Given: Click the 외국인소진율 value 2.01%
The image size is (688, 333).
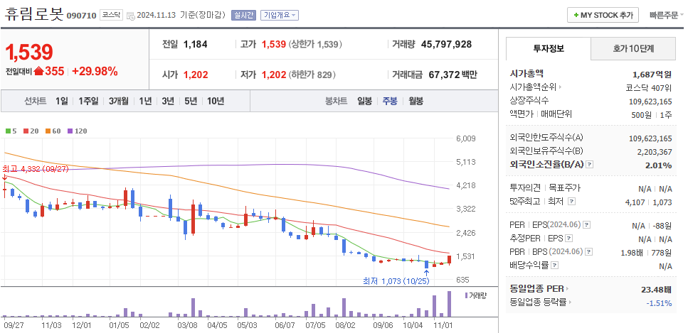Looking at the screenshot, I should (x=657, y=165).
